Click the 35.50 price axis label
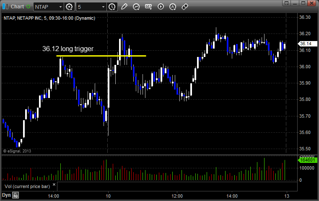This screenshot has width=319, height=201. click(x=305, y=149)
